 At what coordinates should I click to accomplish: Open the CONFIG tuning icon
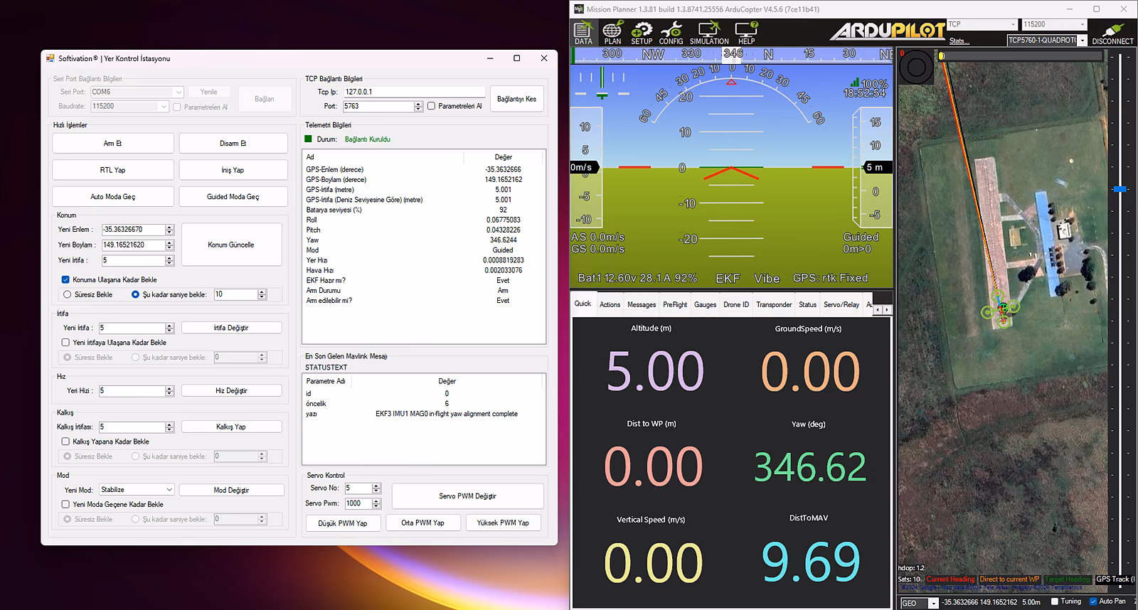[671, 33]
